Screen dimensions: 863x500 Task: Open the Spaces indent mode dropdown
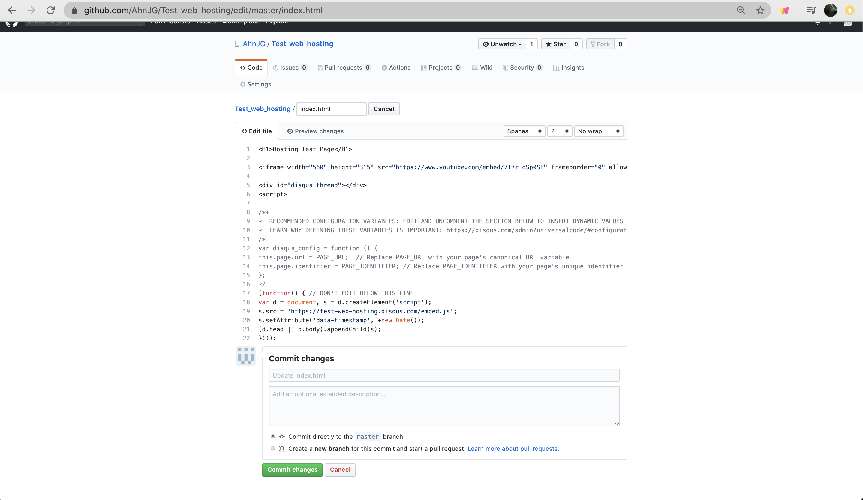pyautogui.click(x=524, y=131)
